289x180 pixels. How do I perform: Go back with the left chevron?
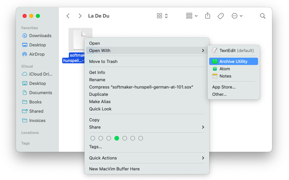pos(68,16)
